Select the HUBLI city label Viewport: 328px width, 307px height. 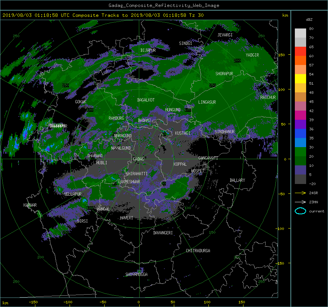(x=102, y=162)
